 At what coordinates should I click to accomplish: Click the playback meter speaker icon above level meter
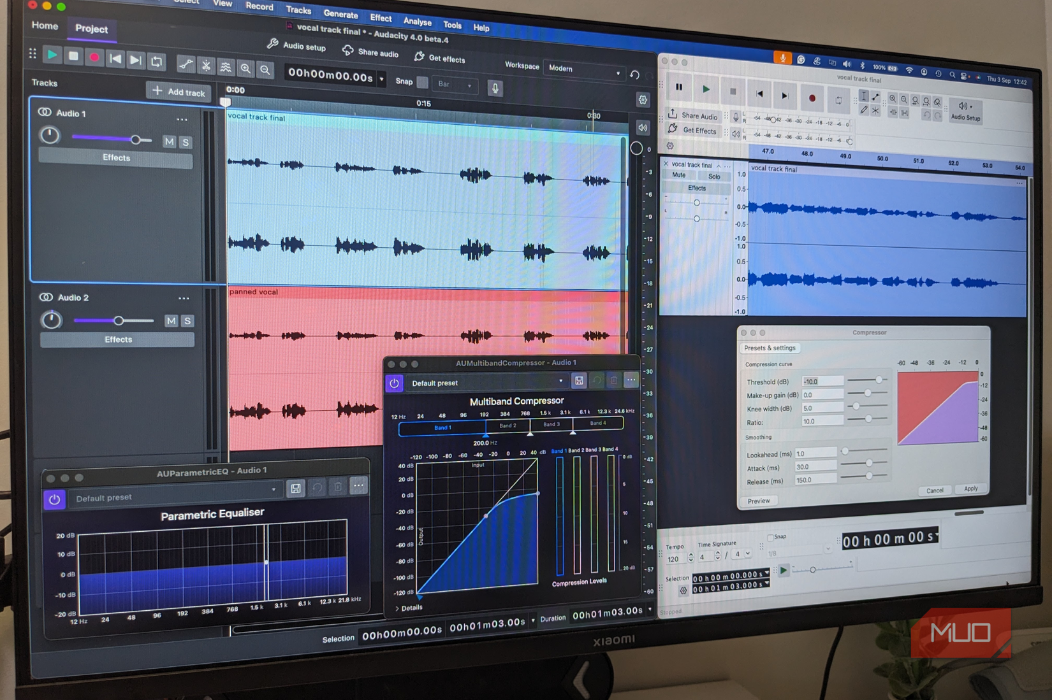642,127
